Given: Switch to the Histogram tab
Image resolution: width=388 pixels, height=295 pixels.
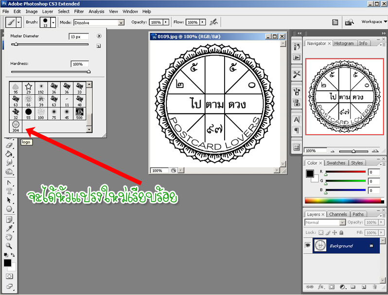Looking at the screenshot, I should tap(344, 43).
